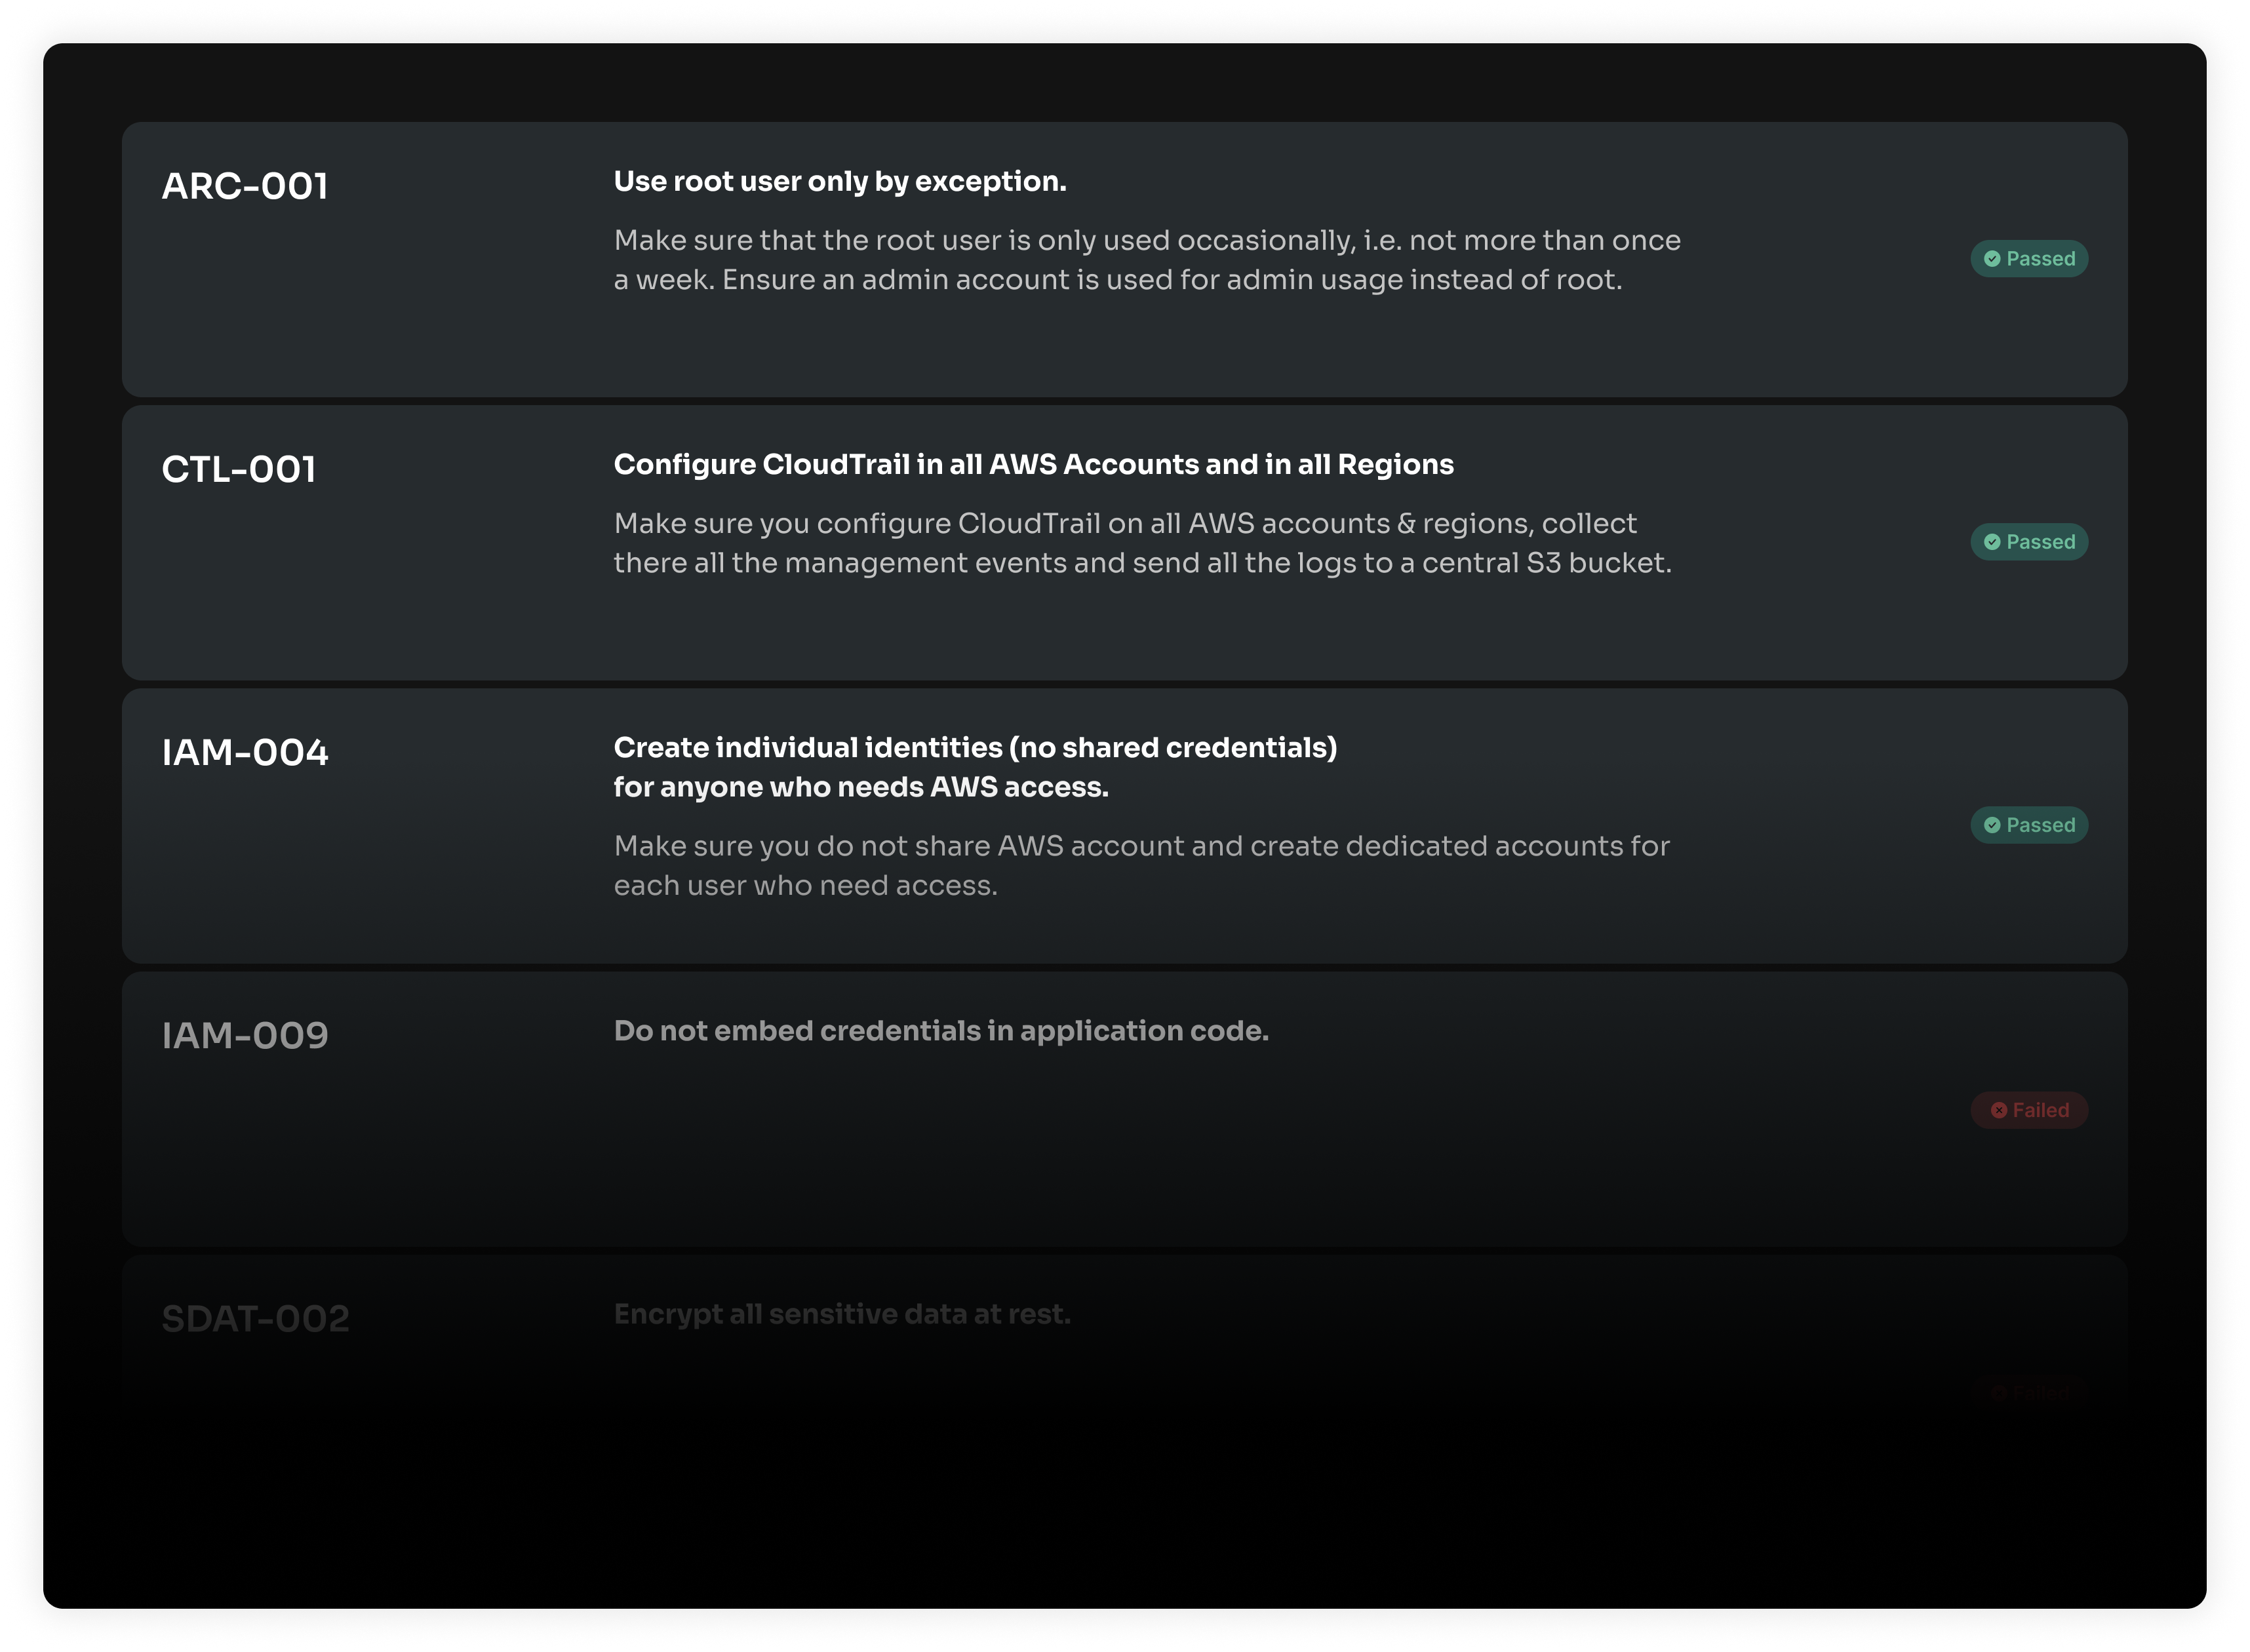This screenshot has width=2250, height=1652.
Task: Click the "Passed" label text in the ARC-001 row
Action: click(x=2040, y=259)
